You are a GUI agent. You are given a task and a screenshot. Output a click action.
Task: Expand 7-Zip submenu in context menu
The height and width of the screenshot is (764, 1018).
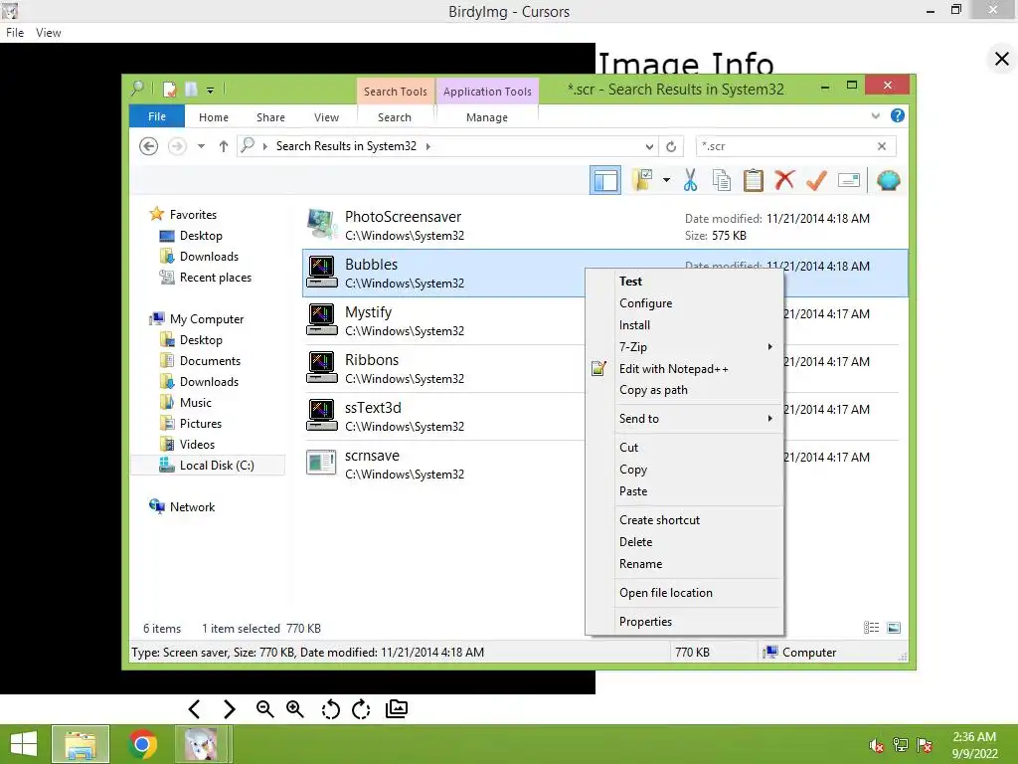coord(684,347)
